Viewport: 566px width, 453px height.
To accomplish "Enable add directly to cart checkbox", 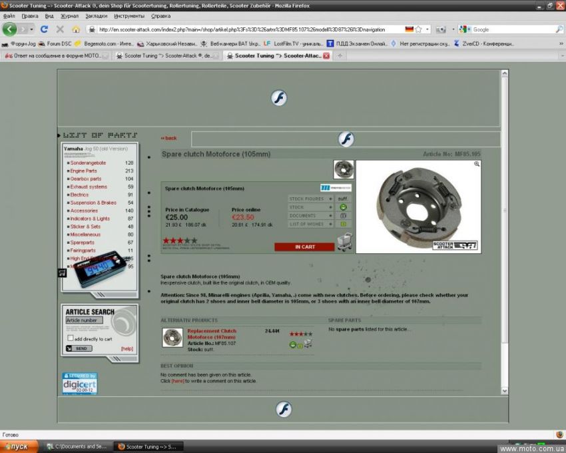I will tap(71, 338).
